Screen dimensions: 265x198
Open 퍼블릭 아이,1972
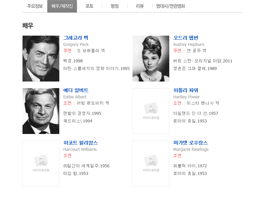point(190,166)
